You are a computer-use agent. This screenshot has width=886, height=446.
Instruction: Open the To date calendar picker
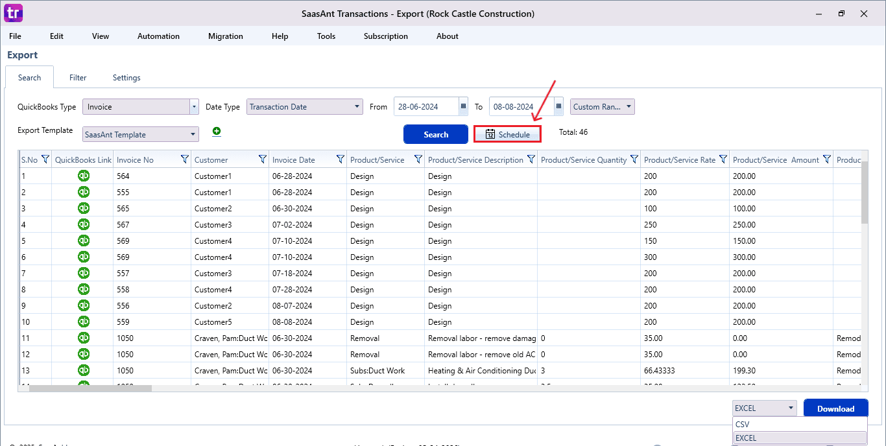[x=558, y=107]
